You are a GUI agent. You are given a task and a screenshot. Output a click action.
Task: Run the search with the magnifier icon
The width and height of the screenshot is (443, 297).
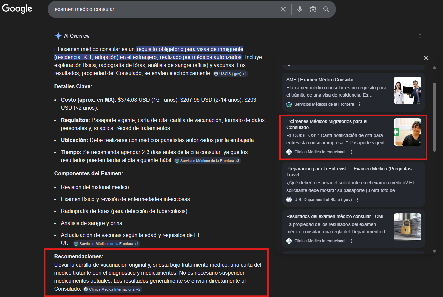[326, 9]
